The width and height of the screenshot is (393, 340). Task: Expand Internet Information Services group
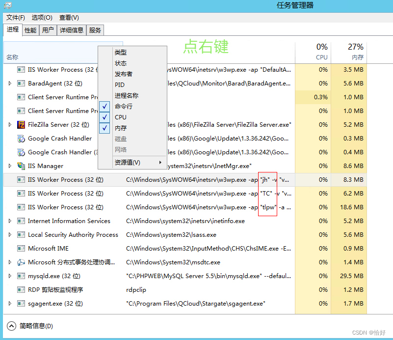pyautogui.click(x=10, y=221)
